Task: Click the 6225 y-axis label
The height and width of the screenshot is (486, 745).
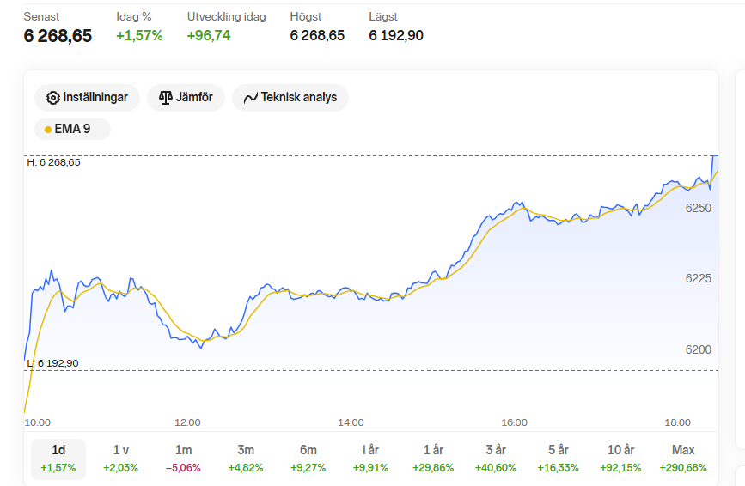Action: (x=698, y=278)
